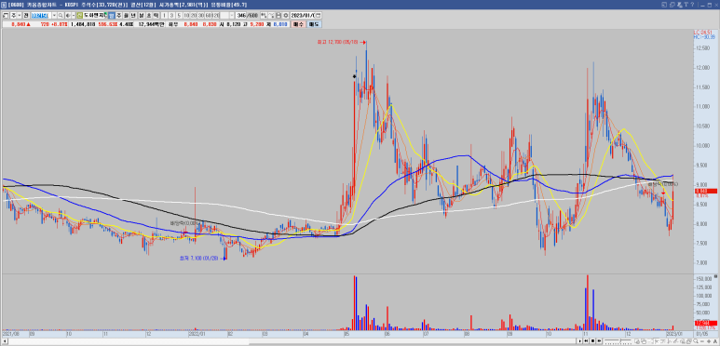Open the dropdown next to the speaker icon

[74, 15]
